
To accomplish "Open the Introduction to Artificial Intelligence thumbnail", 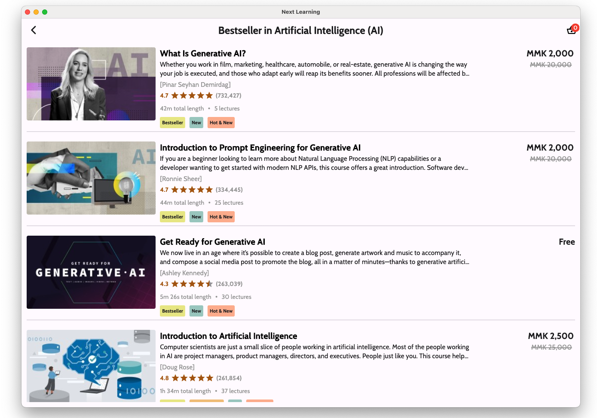I will point(91,366).
